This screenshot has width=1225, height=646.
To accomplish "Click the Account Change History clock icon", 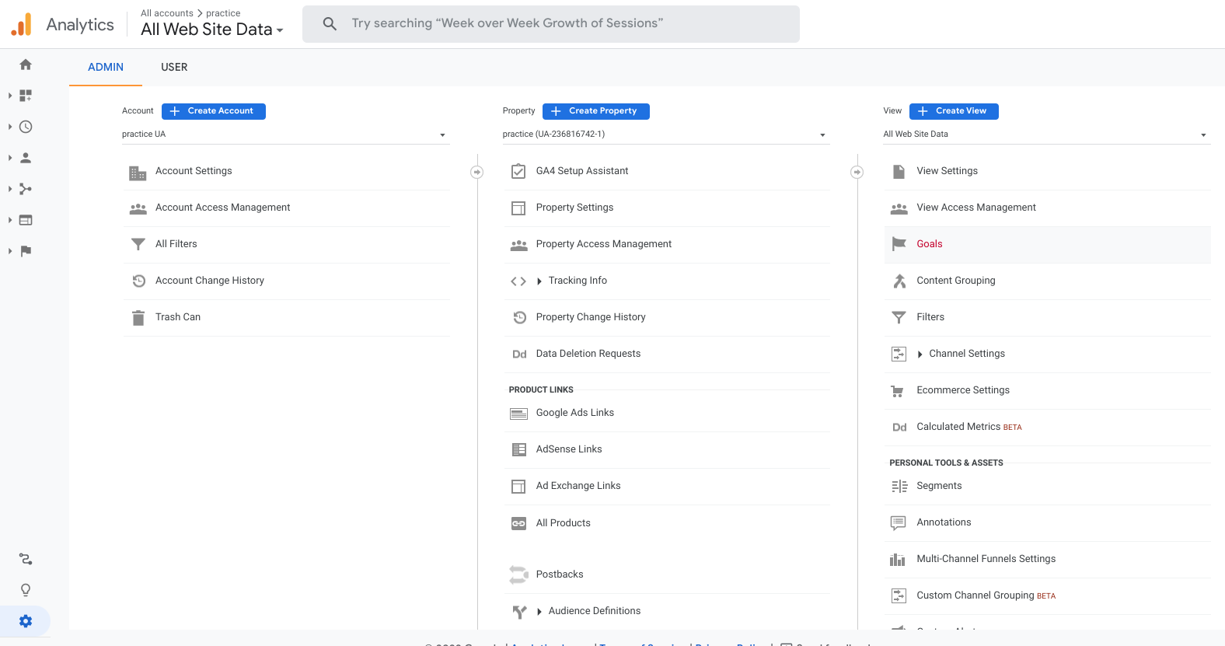I will (138, 281).
